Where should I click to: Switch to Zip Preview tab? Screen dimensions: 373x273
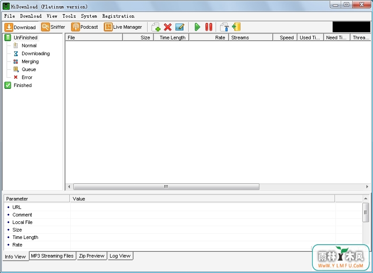[91, 256]
